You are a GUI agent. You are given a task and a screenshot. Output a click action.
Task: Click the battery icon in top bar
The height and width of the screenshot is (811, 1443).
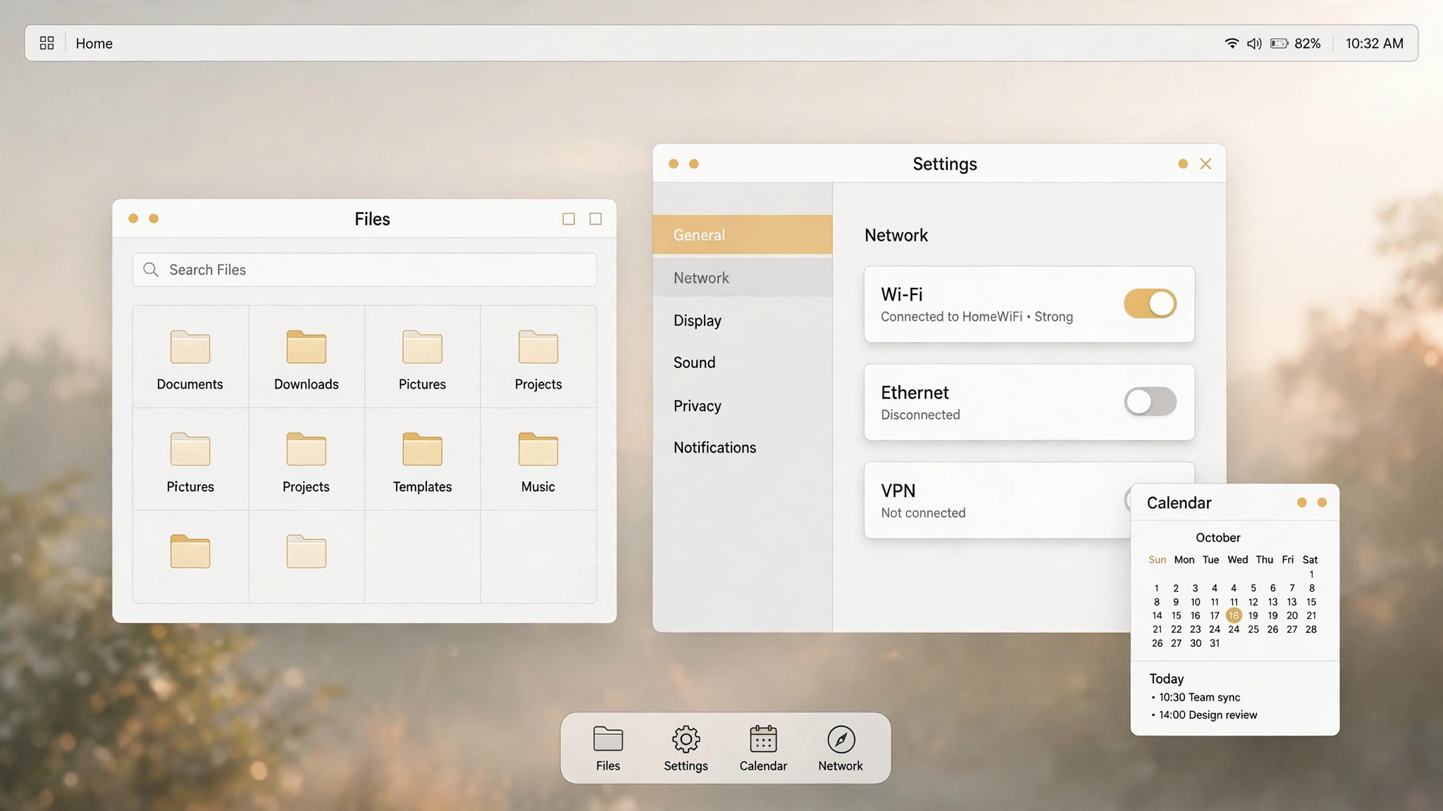pos(1279,44)
